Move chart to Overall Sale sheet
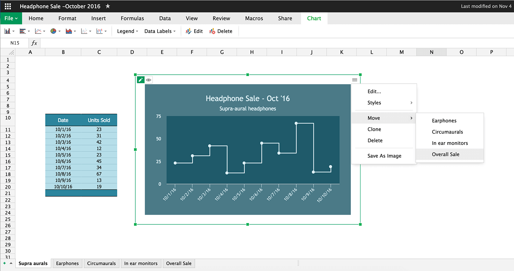Screen dimensions: 514x271 (445, 154)
